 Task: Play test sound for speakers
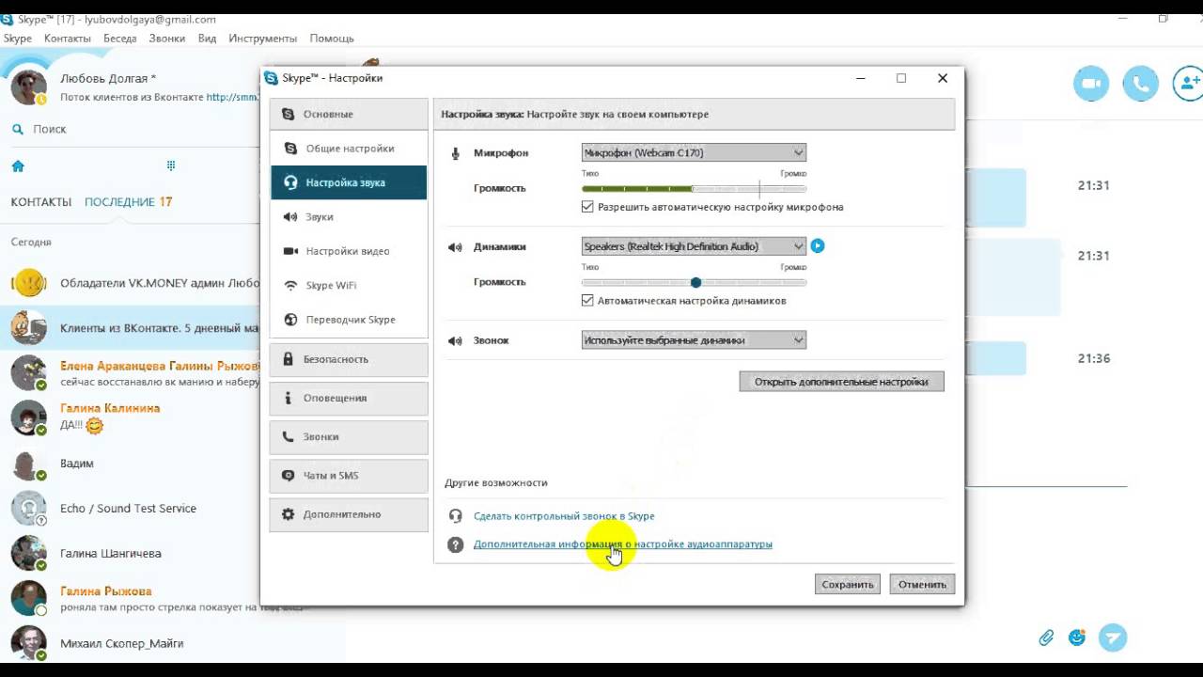(x=818, y=246)
